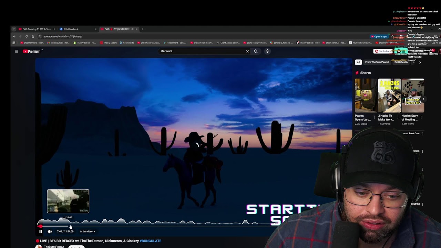The height and width of the screenshot is (248, 441).
Task: Open '(43) Cobra Kai Theo...' bookmark
Action: pos(334,43)
